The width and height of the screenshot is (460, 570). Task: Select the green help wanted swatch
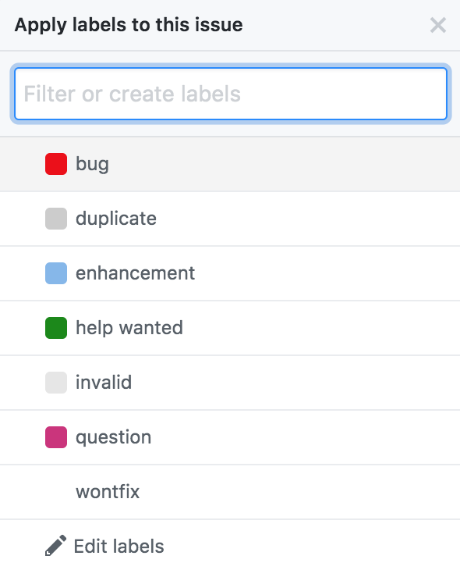tap(56, 328)
